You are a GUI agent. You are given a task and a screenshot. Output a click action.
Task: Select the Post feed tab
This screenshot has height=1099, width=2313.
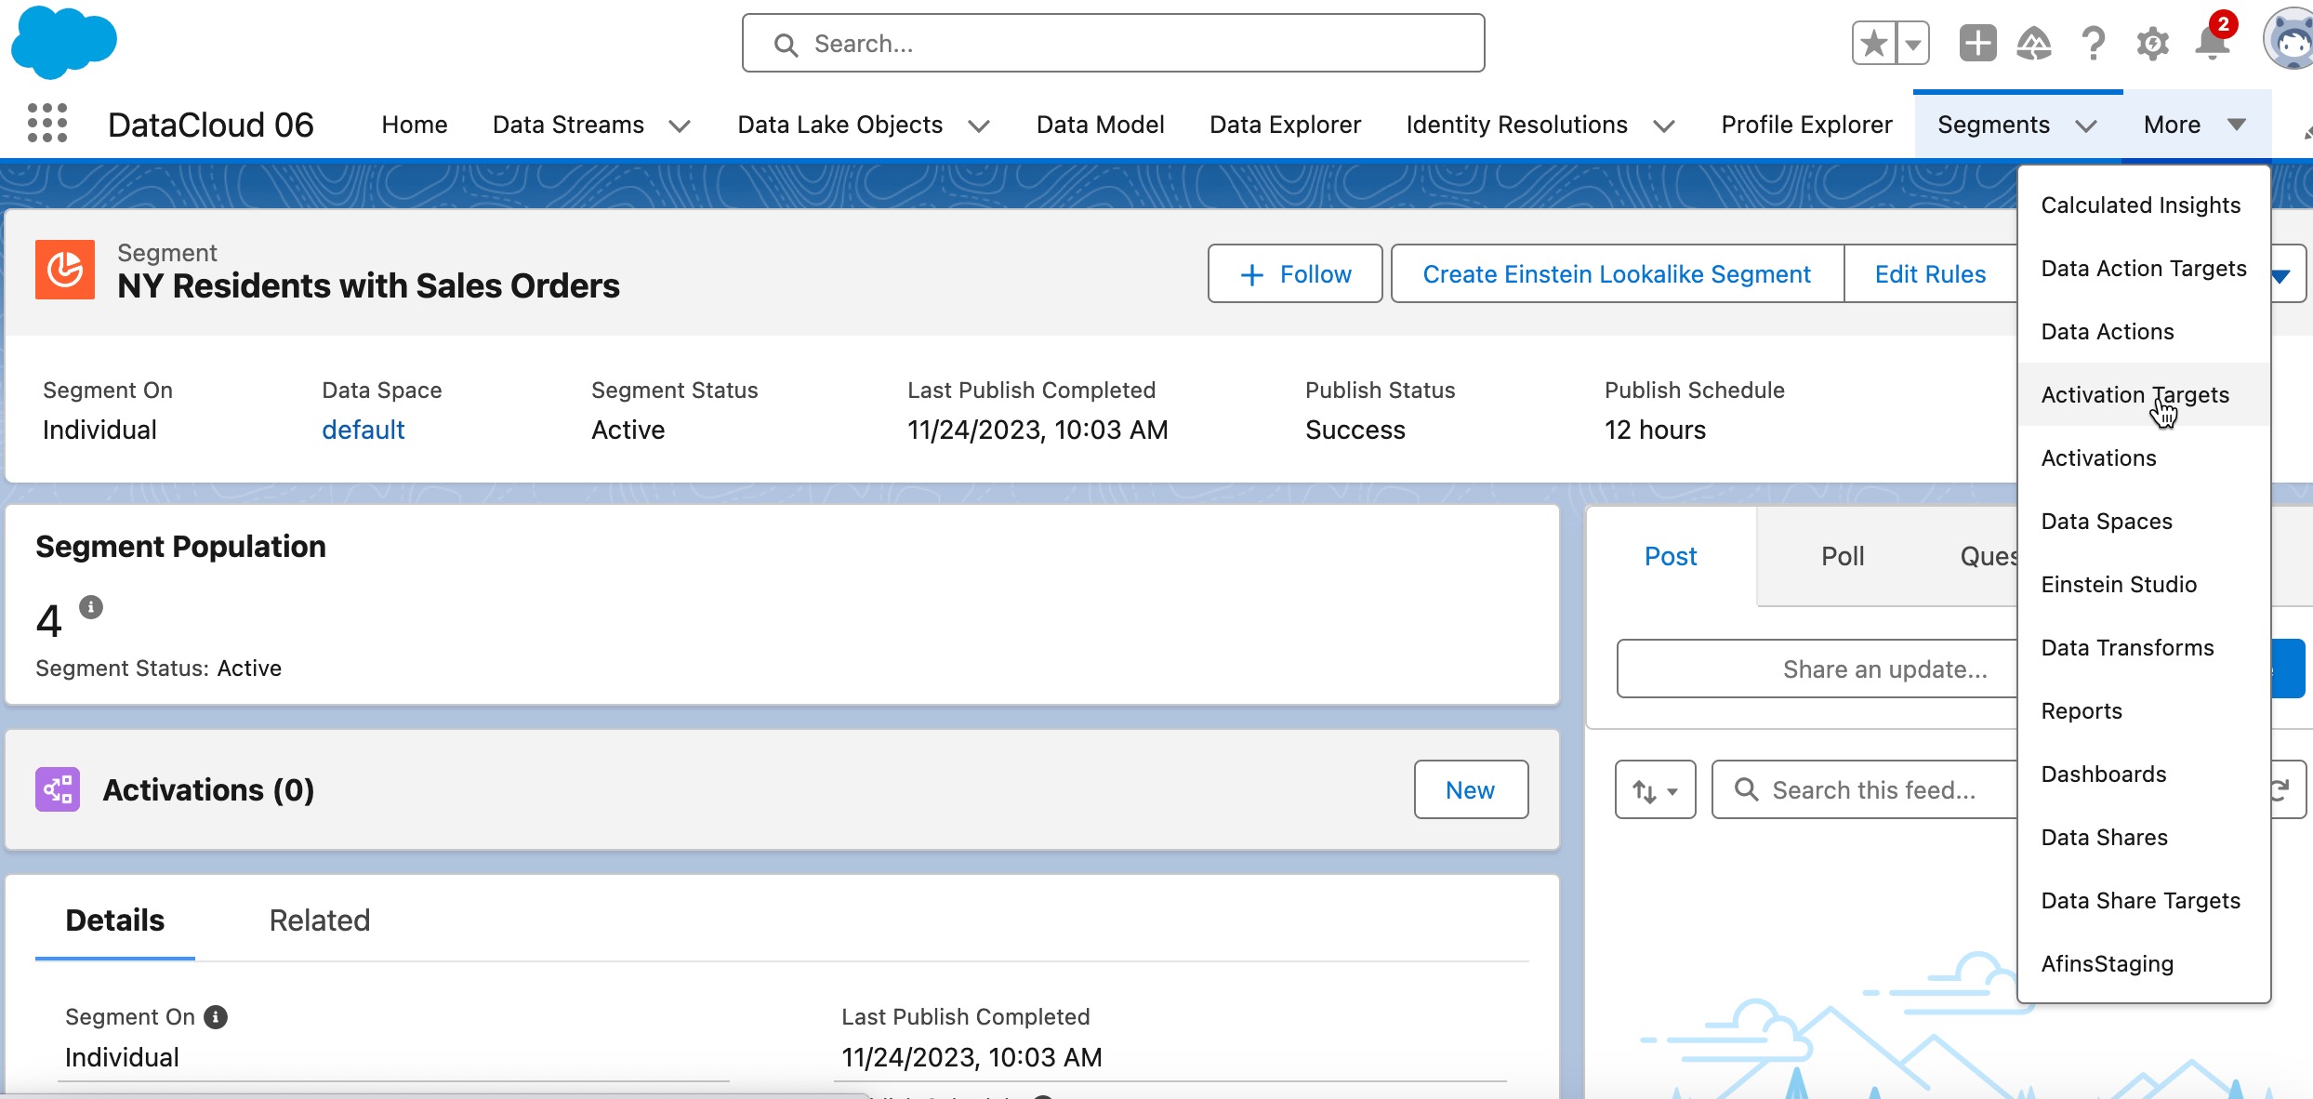point(1670,556)
